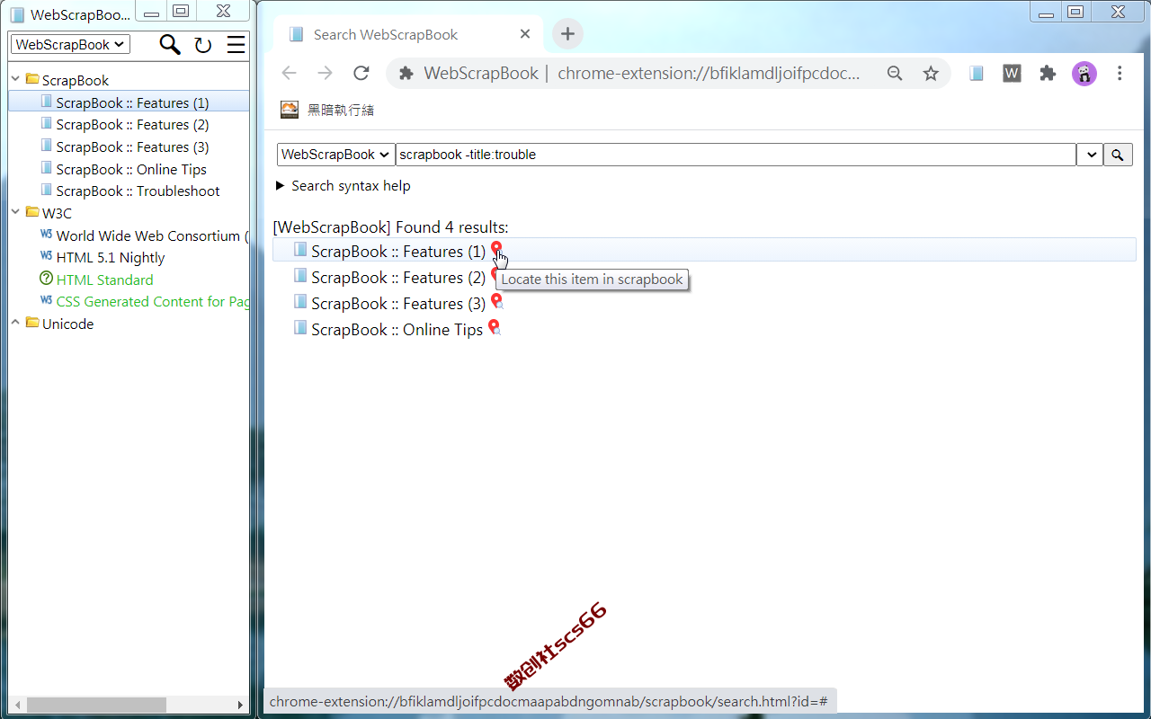1151x719 pixels.
Task: Select ScrapBook :: Features (2) in sidebar tree
Action: (132, 125)
